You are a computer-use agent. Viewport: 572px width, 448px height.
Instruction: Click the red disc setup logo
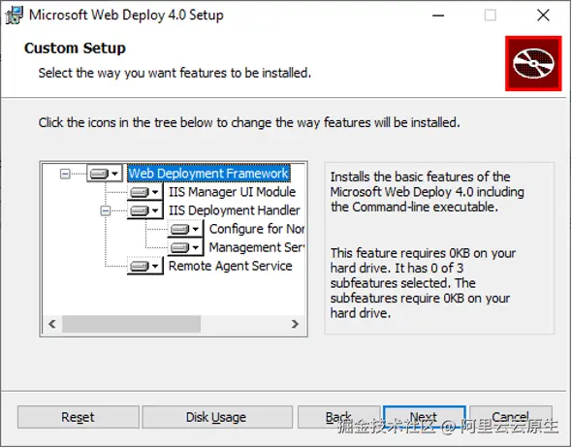533,63
